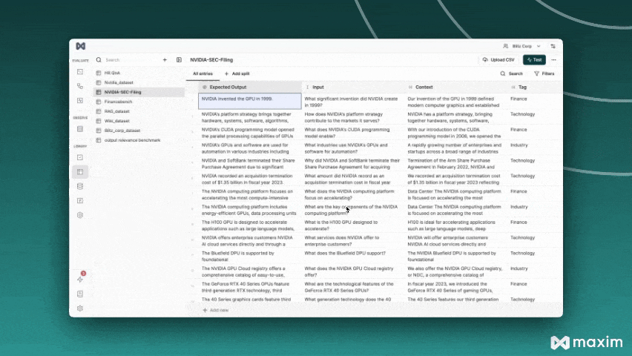Open the table Search button
632x356 pixels.
coord(512,73)
